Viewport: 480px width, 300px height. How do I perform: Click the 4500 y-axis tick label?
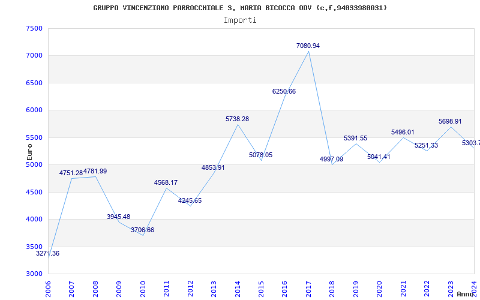pyautogui.click(x=34, y=192)
